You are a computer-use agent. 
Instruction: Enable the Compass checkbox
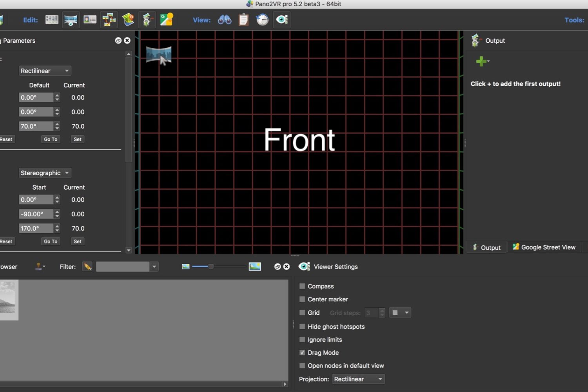302,286
